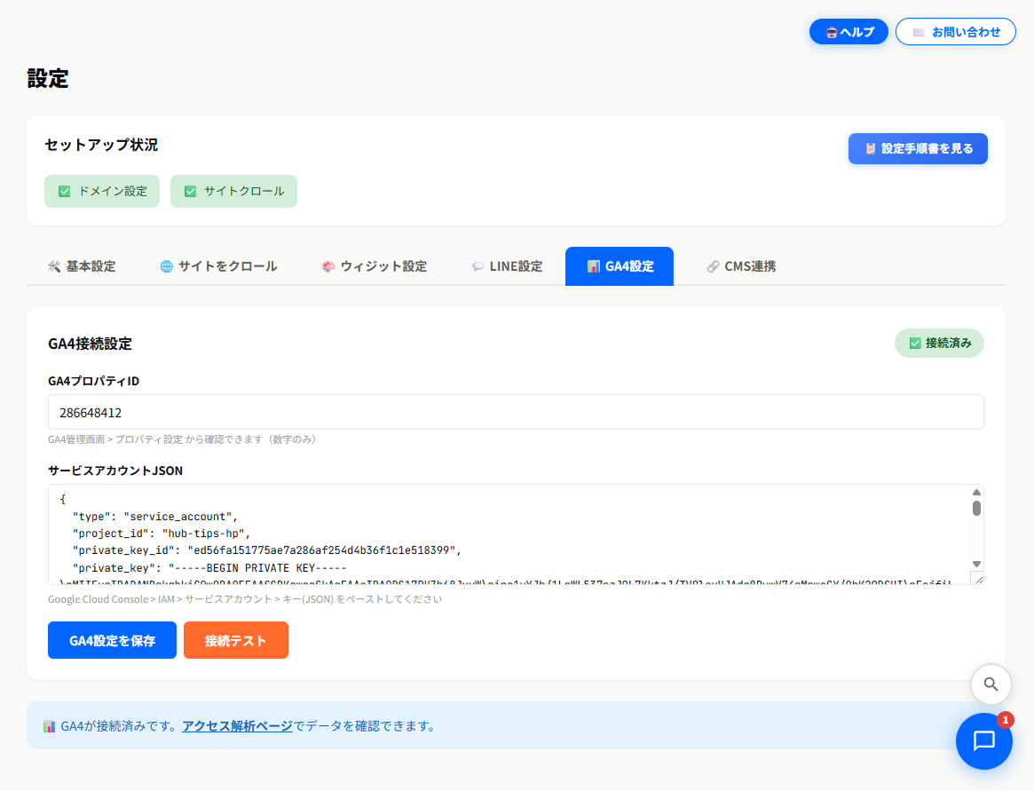Save with GA4設定を保存 button

point(112,640)
